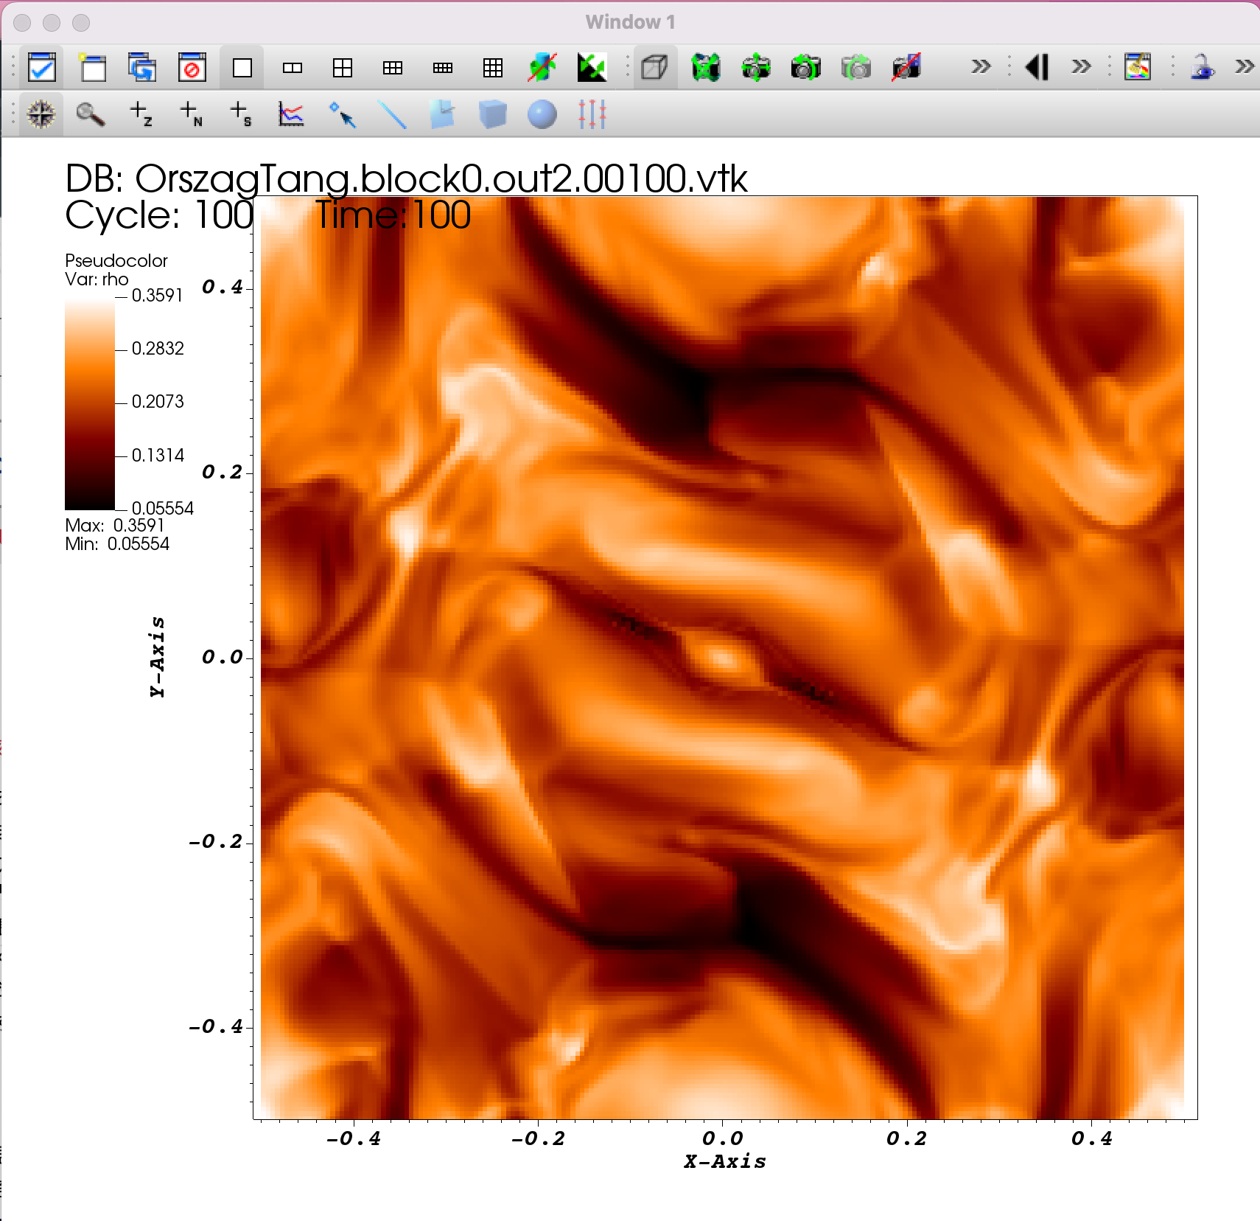This screenshot has height=1221, width=1260.
Task: Recenter the view using four-arrow camera
Action: tap(756, 68)
